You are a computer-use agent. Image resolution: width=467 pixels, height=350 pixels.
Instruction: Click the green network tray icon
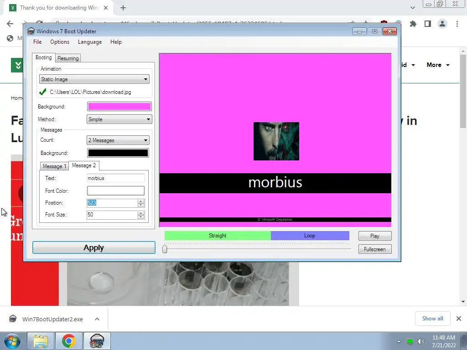coord(410,341)
